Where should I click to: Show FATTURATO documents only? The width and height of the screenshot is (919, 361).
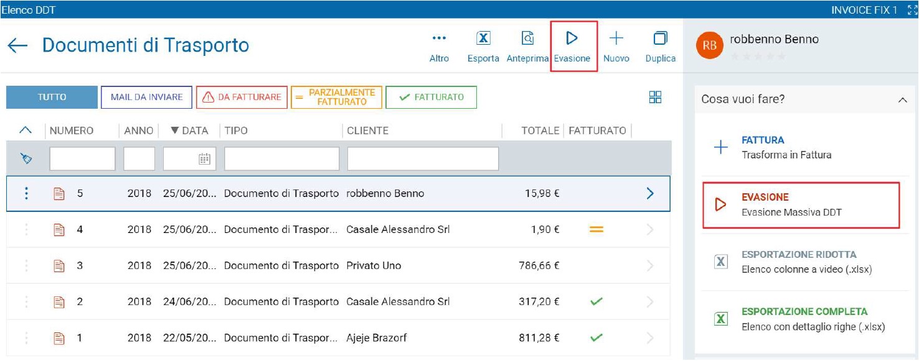431,97
